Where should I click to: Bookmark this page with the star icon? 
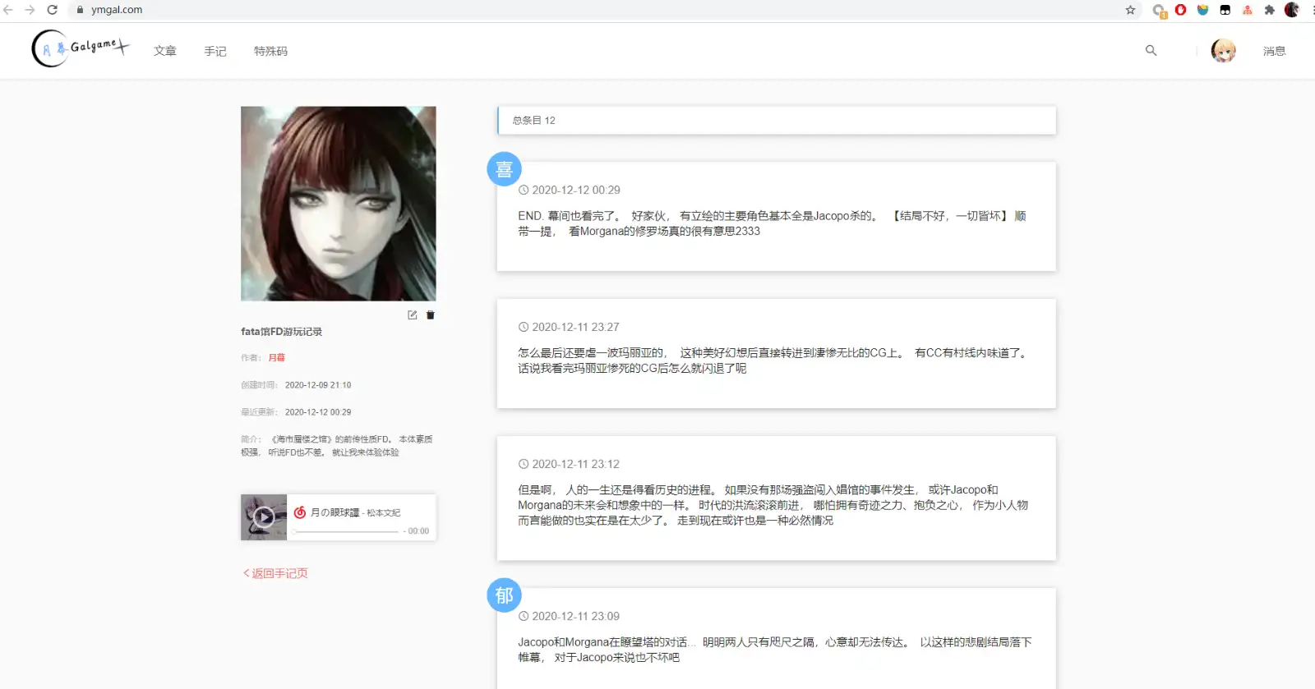point(1130,10)
